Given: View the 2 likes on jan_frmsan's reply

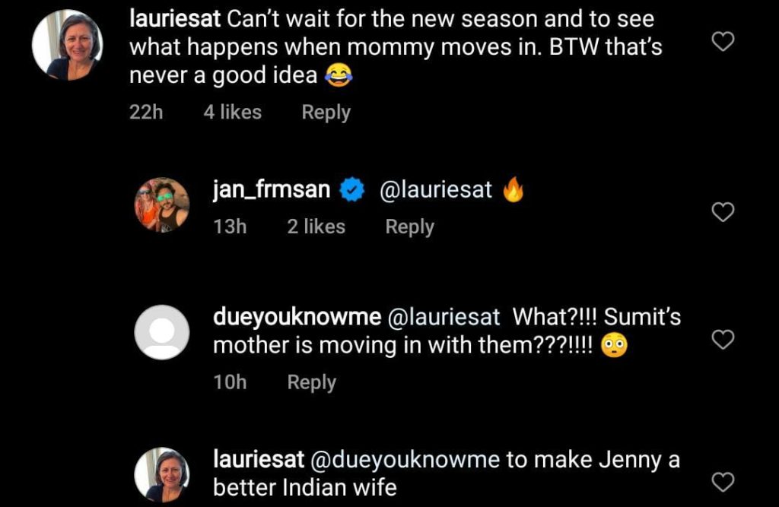Looking at the screenshot, I should 316,227.
